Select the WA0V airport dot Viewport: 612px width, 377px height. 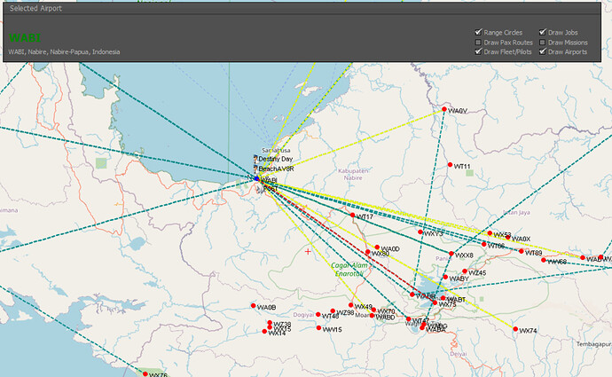pos(444,109)
